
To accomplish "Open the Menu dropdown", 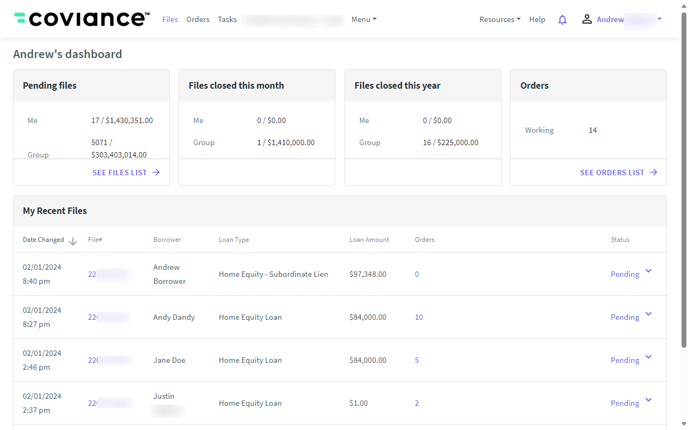I will pyautogui.click(x=364, y=19).
